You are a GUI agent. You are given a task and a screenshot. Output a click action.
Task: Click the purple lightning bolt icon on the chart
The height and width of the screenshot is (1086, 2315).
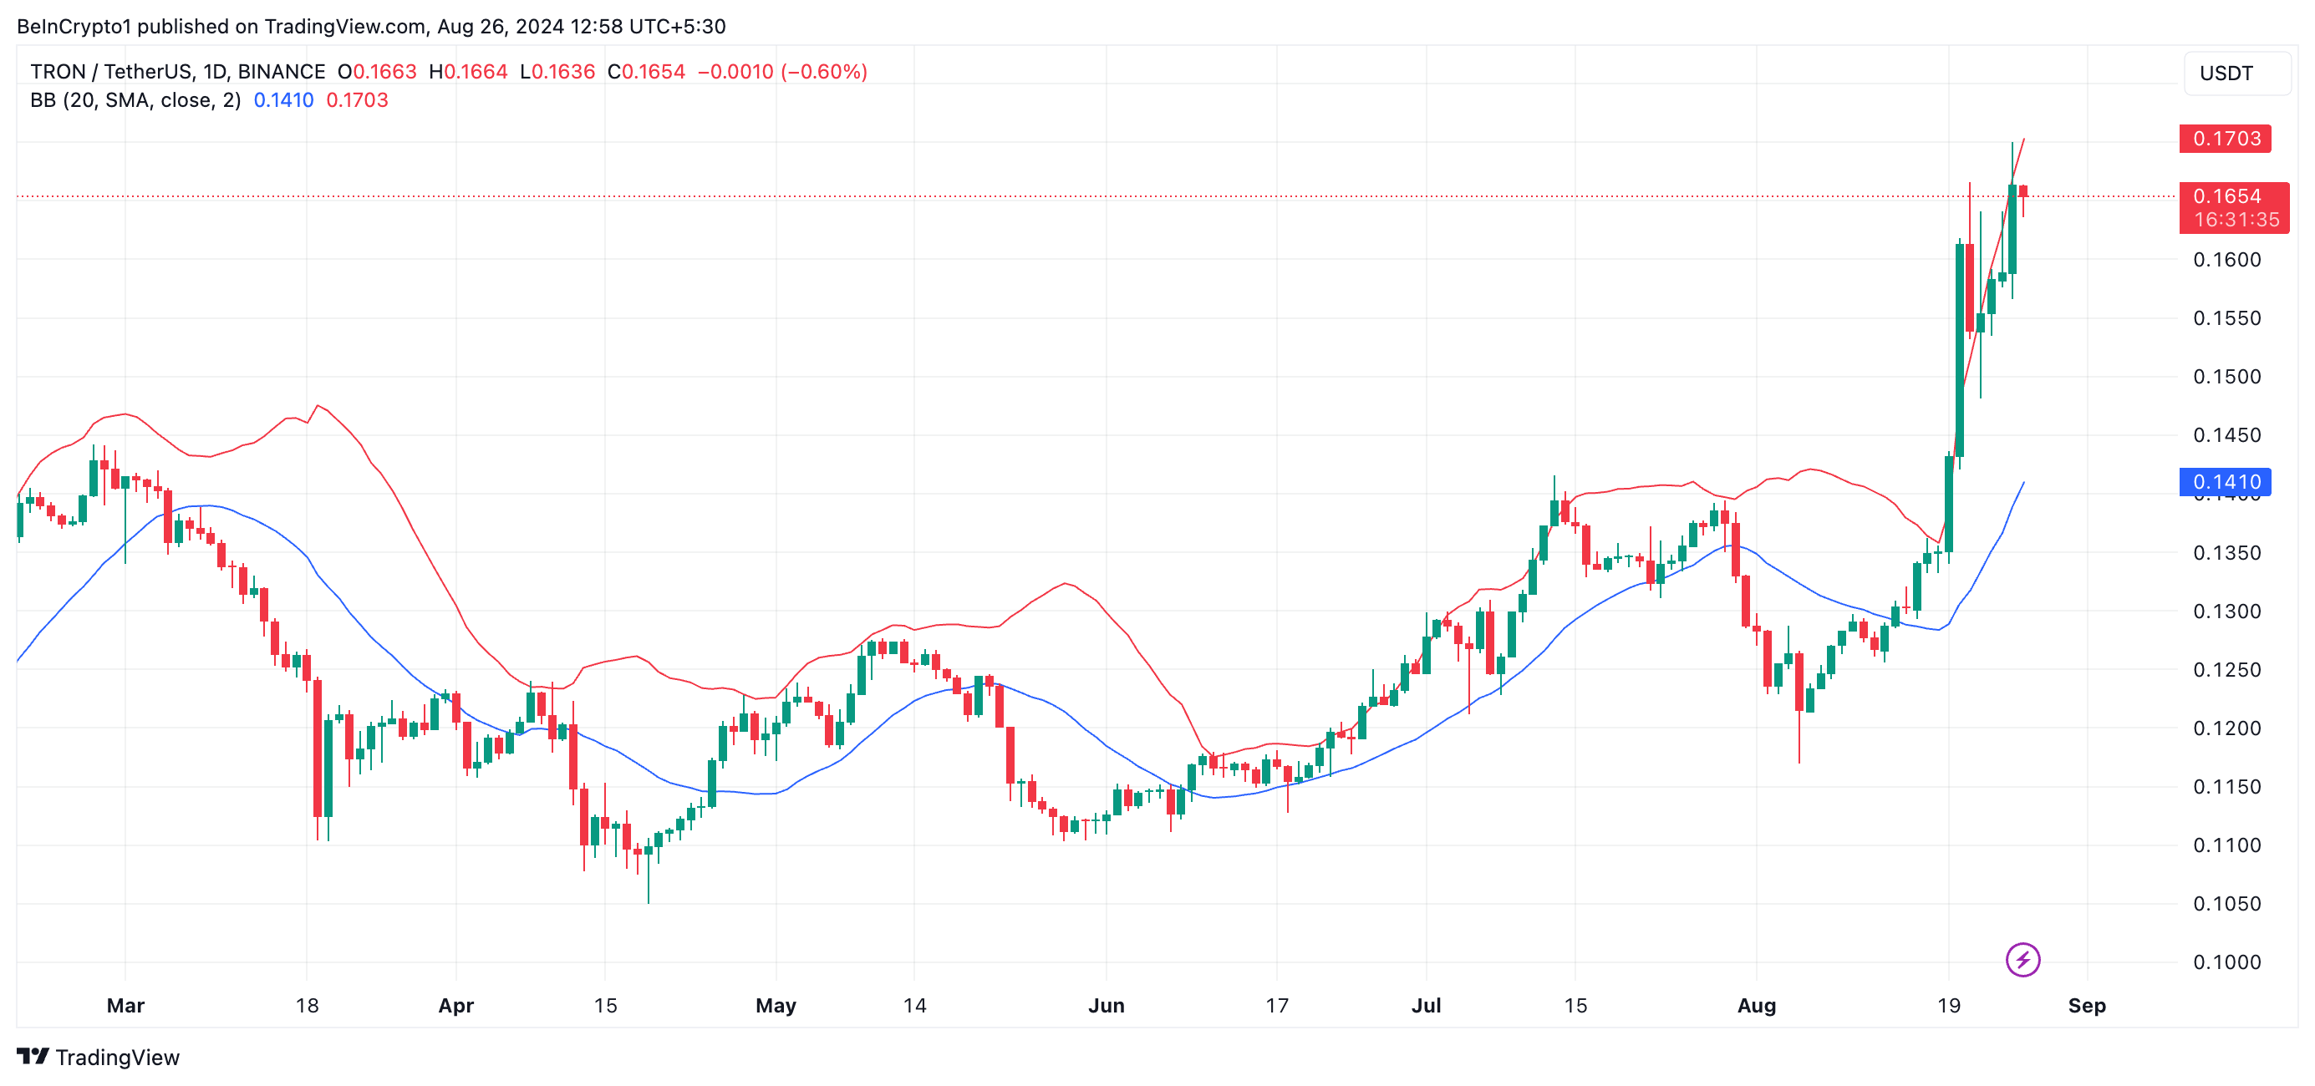(2023, 960)
